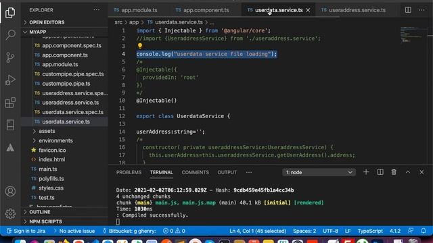Open the Manage gear icon
Image resolution: width=433 pixels, height=243 pixels.
click(x=10, y=213)
